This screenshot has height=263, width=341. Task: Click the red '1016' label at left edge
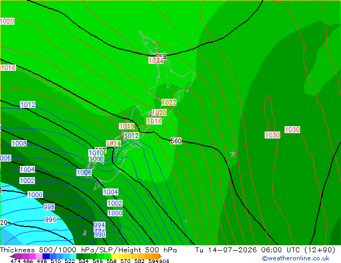[8, 68]
